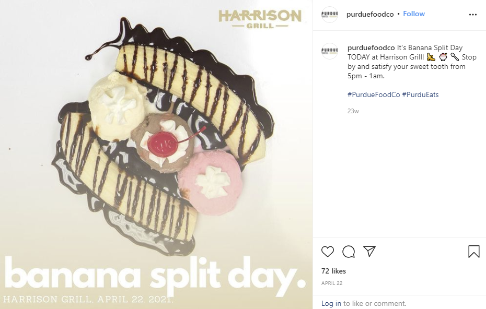The height and width of the screenshot is (309, 486).
Task: Share post using paper plane icon
Action: pos(369,251)
